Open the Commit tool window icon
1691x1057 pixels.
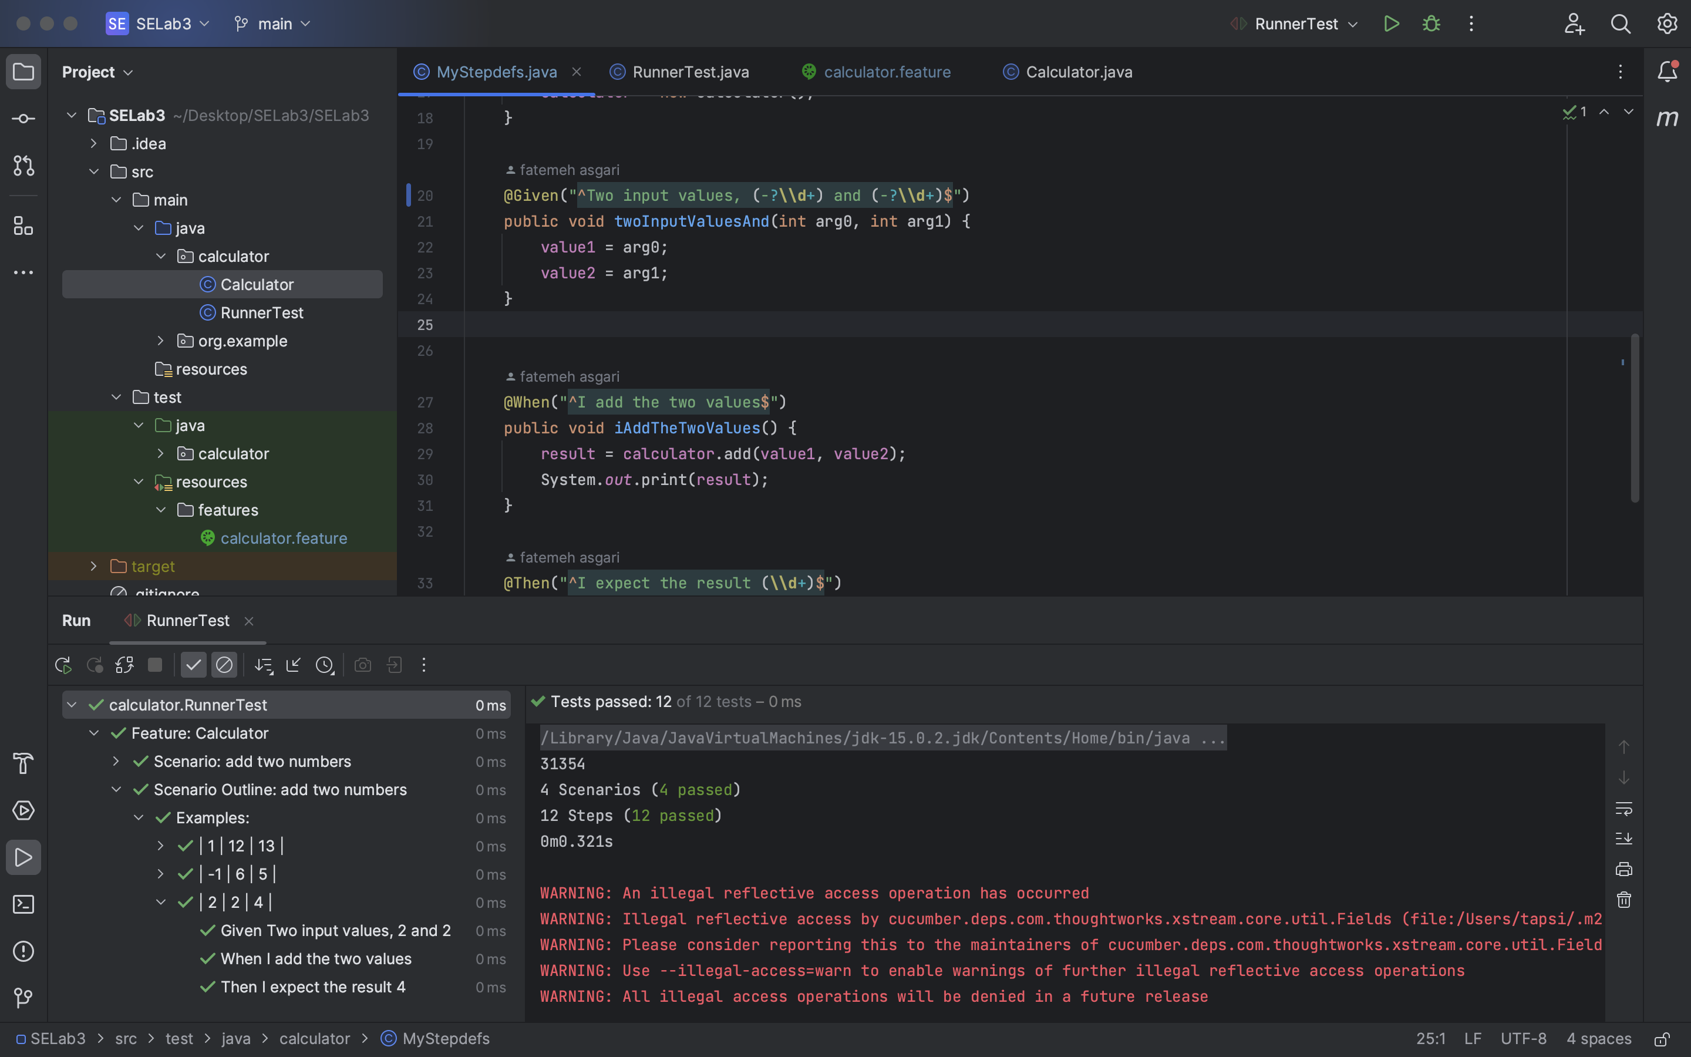(x=23, y=119)
